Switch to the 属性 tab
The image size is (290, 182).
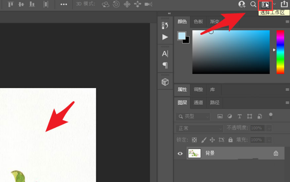pos(182,90)
